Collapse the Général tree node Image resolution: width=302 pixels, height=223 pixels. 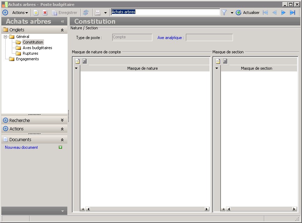pos(6,37)
